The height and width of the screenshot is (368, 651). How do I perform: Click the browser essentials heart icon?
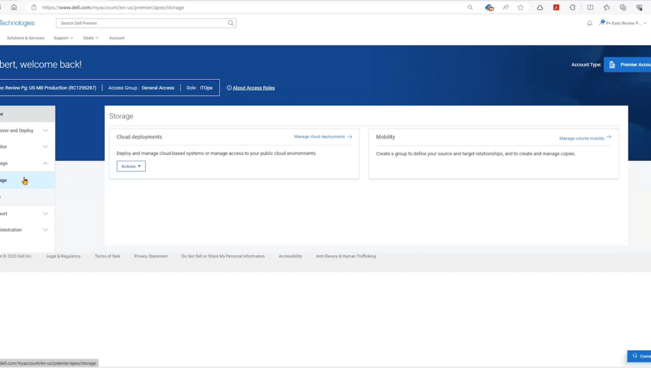[x=639, y=7]
